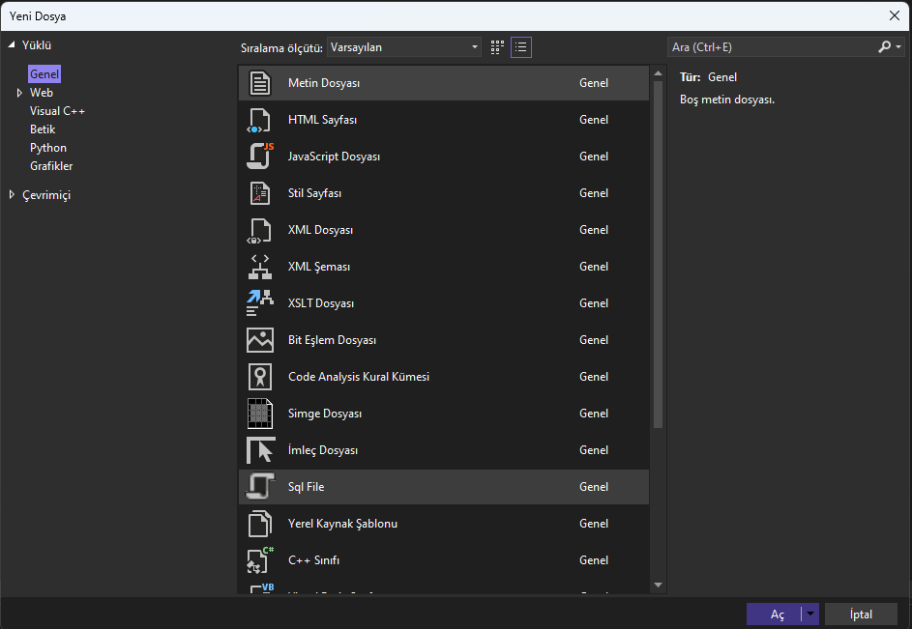Select the 'XML Şeması' template name
Viewport: 912px width, 629px height.
coord(319,267)
